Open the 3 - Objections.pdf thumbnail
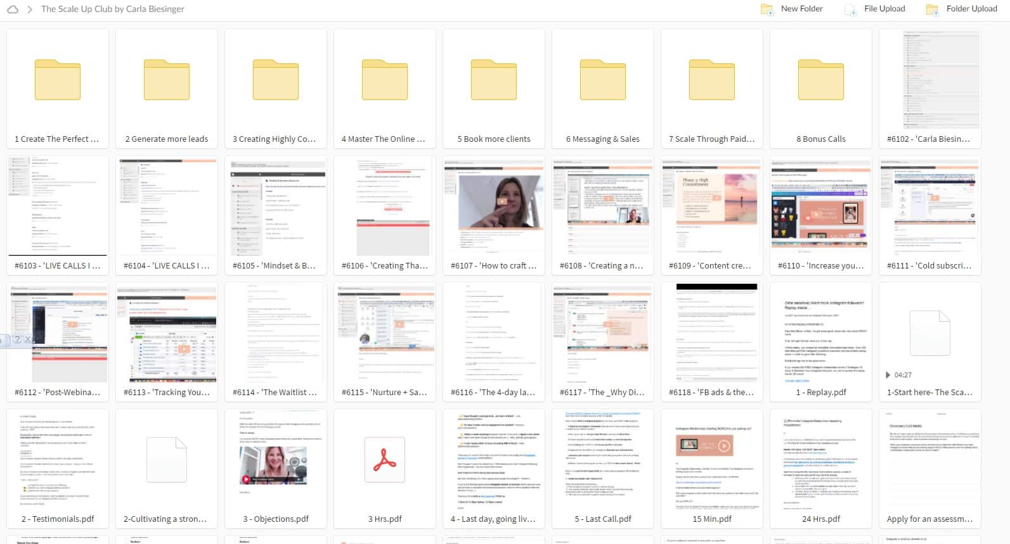The image size is (1010, 544). (275, 460)
